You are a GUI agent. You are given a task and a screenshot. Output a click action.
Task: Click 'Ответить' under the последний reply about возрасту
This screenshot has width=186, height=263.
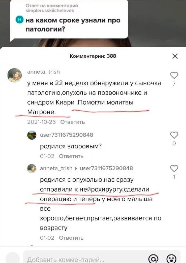[71, 238]
